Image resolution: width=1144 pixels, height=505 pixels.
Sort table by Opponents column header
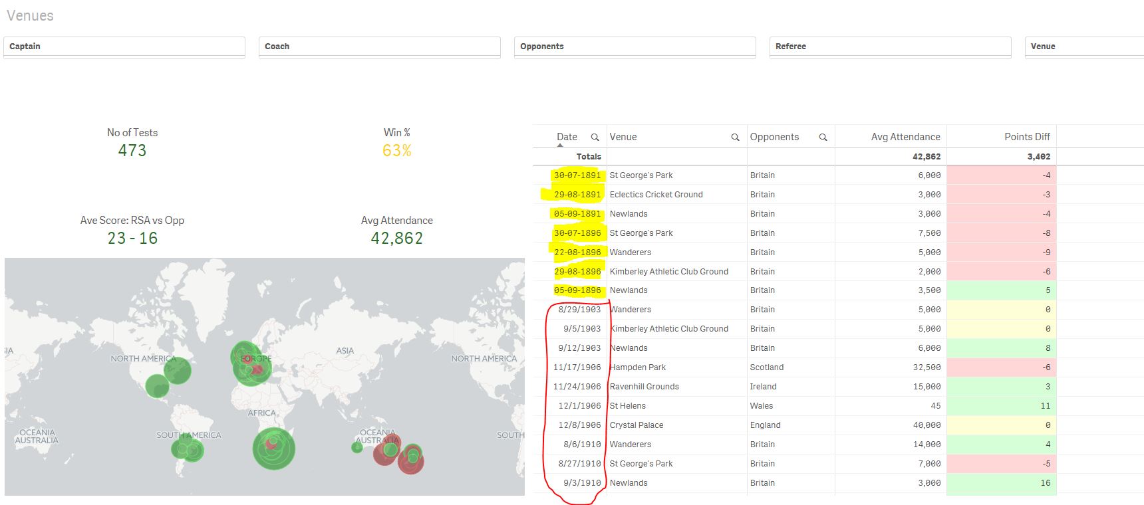(x=774, y=137)
